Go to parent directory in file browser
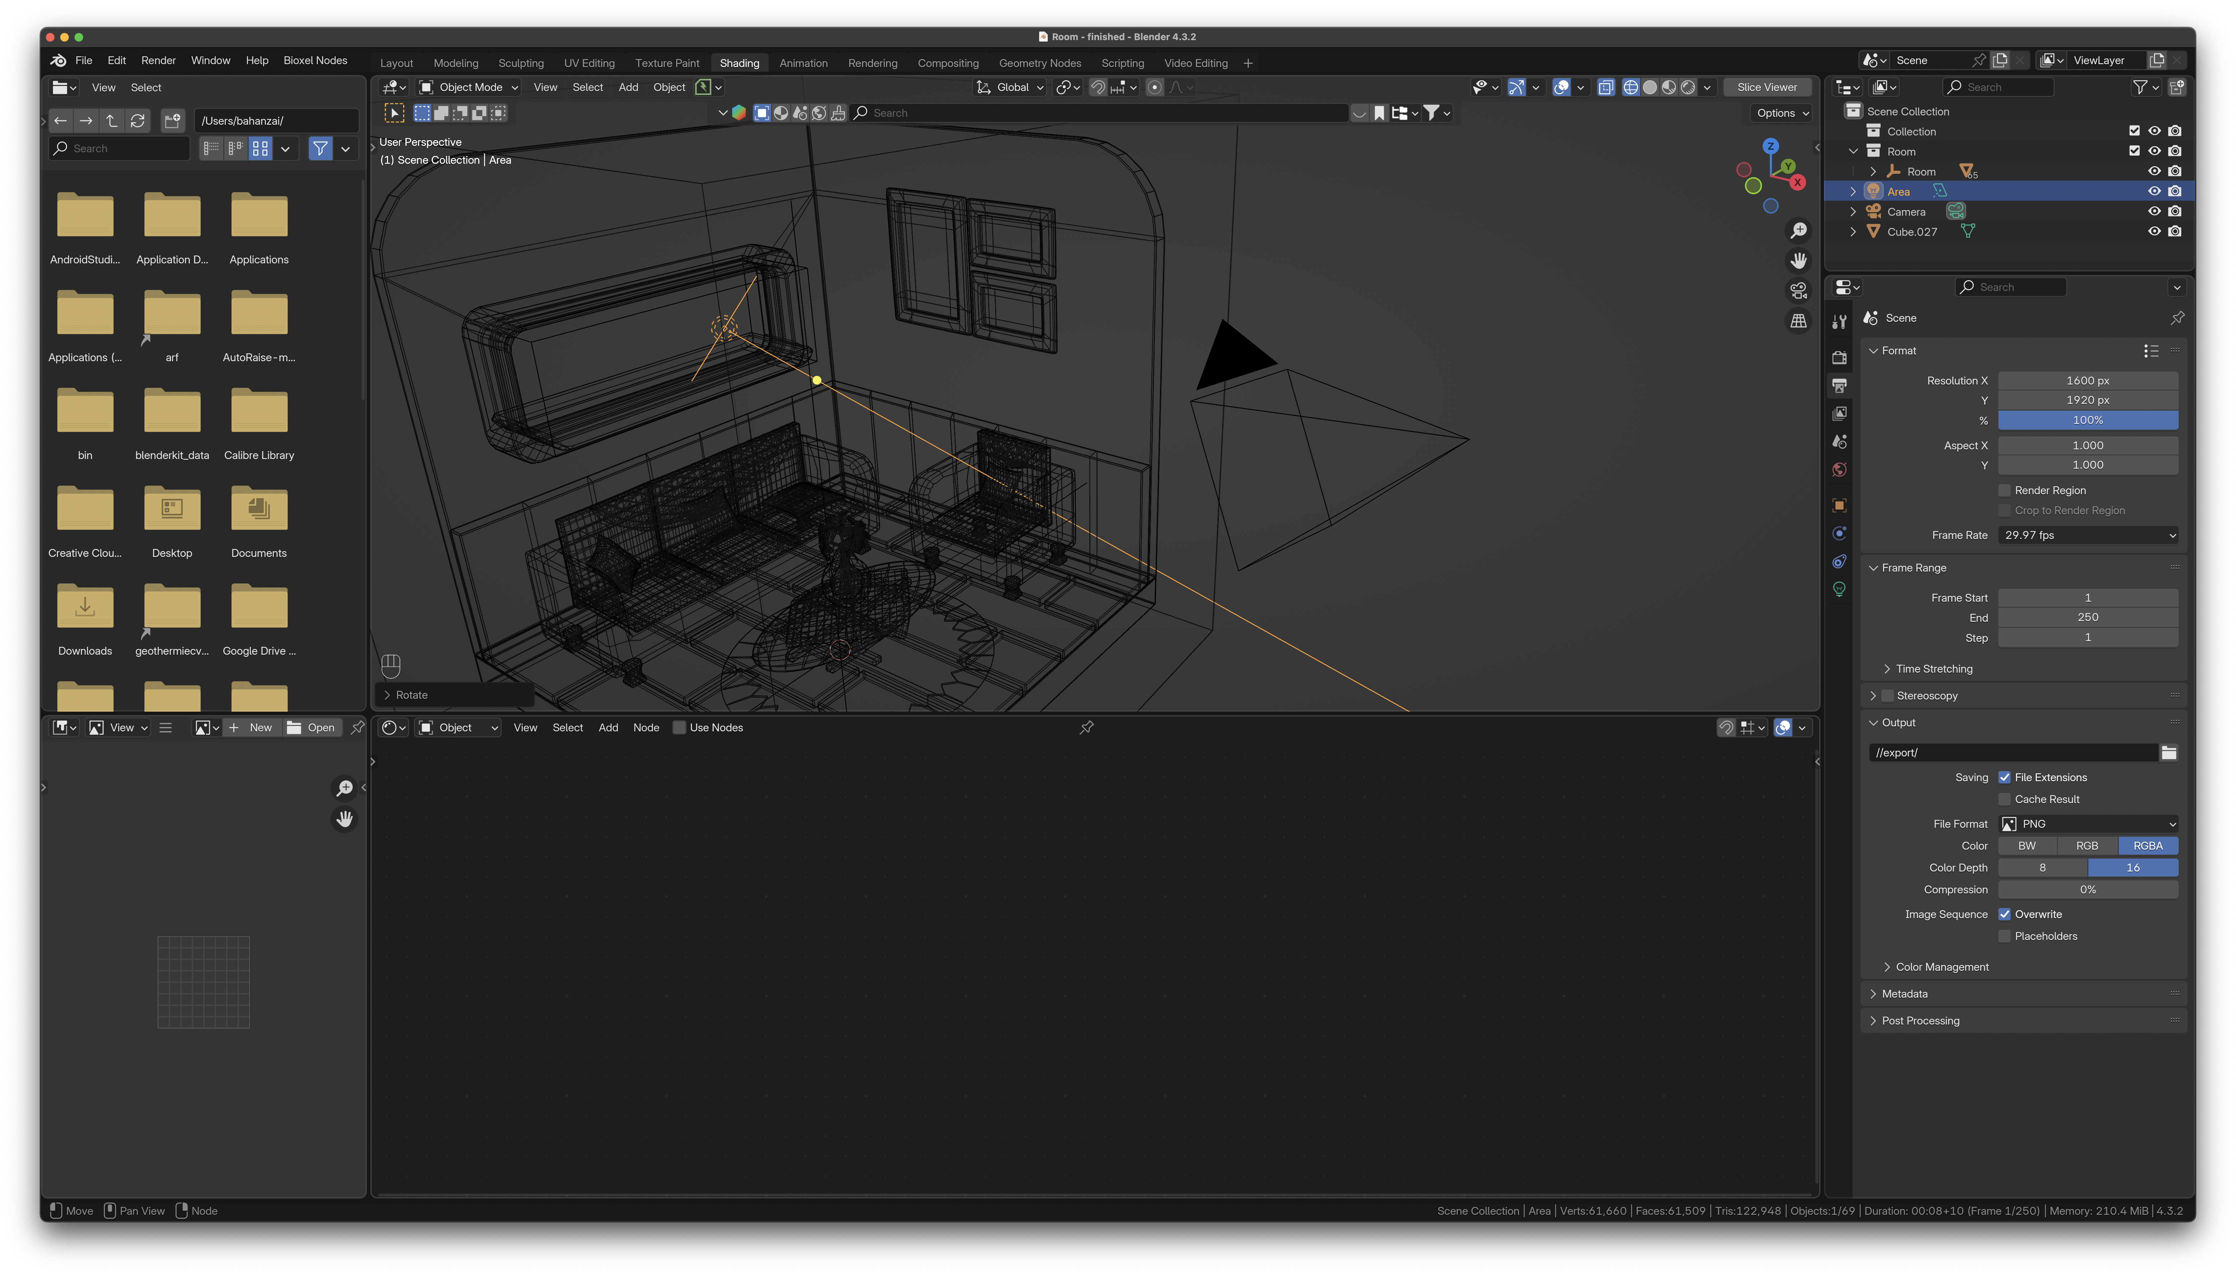 [x=111, y=121]
